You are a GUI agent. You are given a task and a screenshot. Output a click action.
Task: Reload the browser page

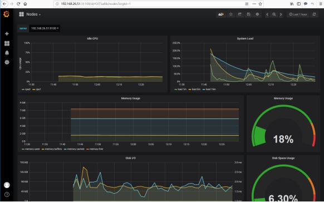(18, 4)
